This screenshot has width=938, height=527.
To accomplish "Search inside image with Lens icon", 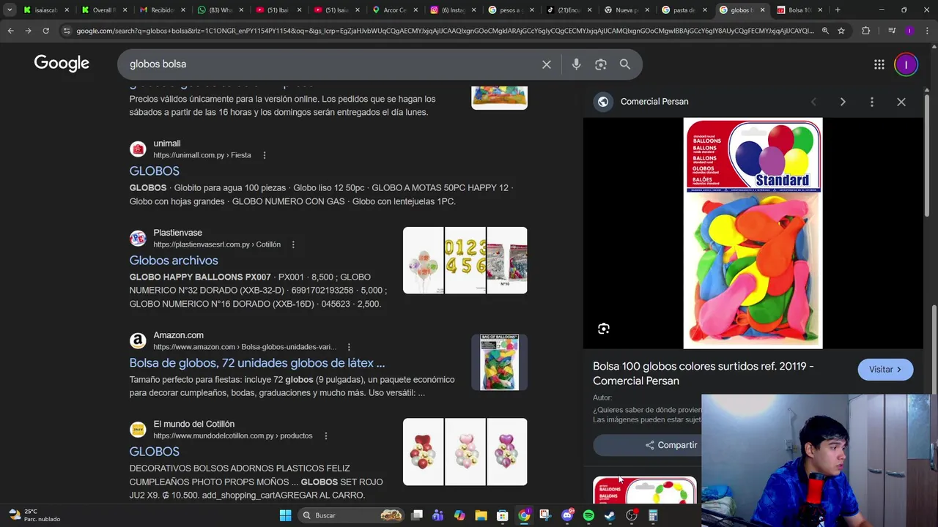I will (x=604, y=329).
